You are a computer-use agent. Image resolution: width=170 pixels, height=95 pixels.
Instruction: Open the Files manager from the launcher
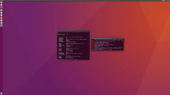1,5
